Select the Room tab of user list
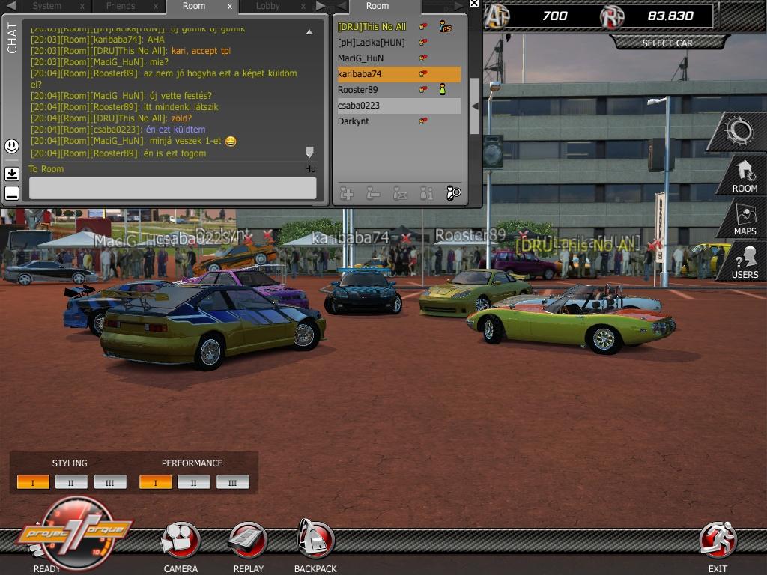 pos(378,6)
